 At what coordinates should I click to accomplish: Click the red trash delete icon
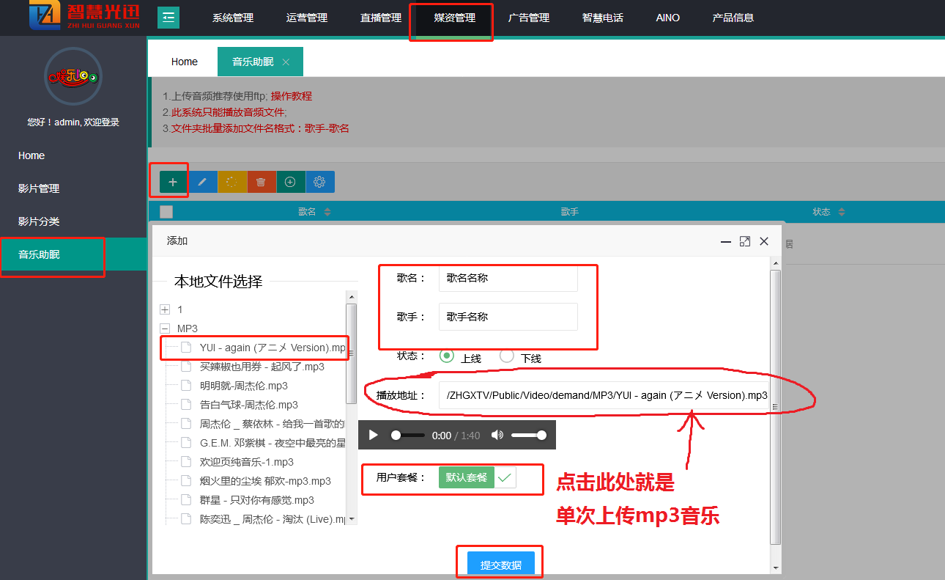261,182
